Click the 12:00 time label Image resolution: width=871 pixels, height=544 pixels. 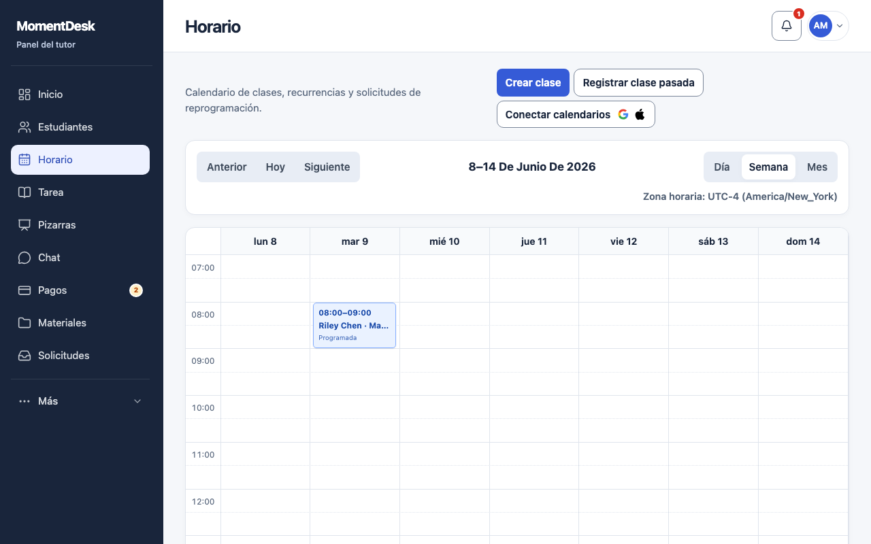(x=203, y=502)
